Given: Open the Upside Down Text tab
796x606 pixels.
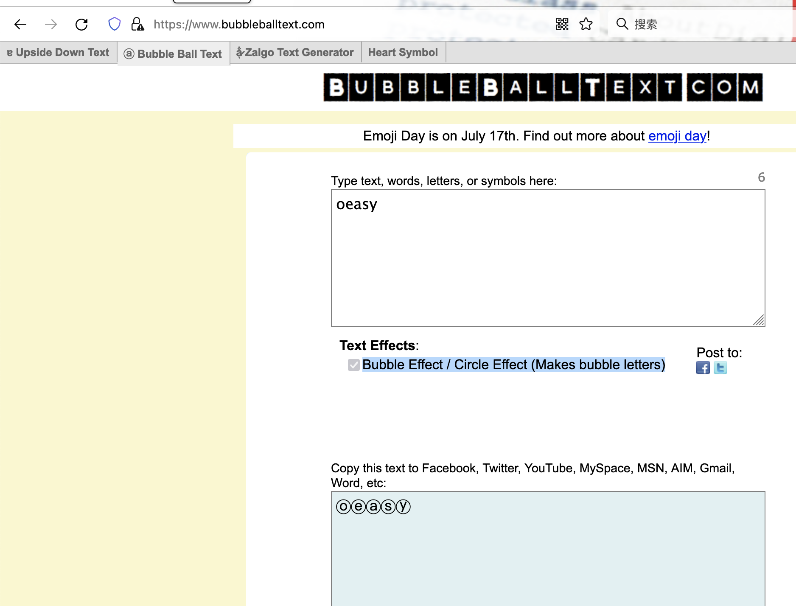Looking at the screenshot, I should point(59,52).
